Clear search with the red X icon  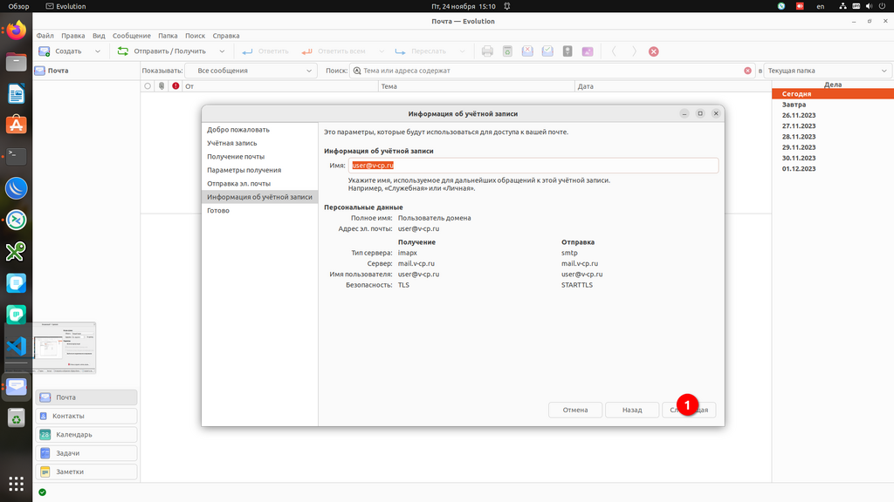747,71
